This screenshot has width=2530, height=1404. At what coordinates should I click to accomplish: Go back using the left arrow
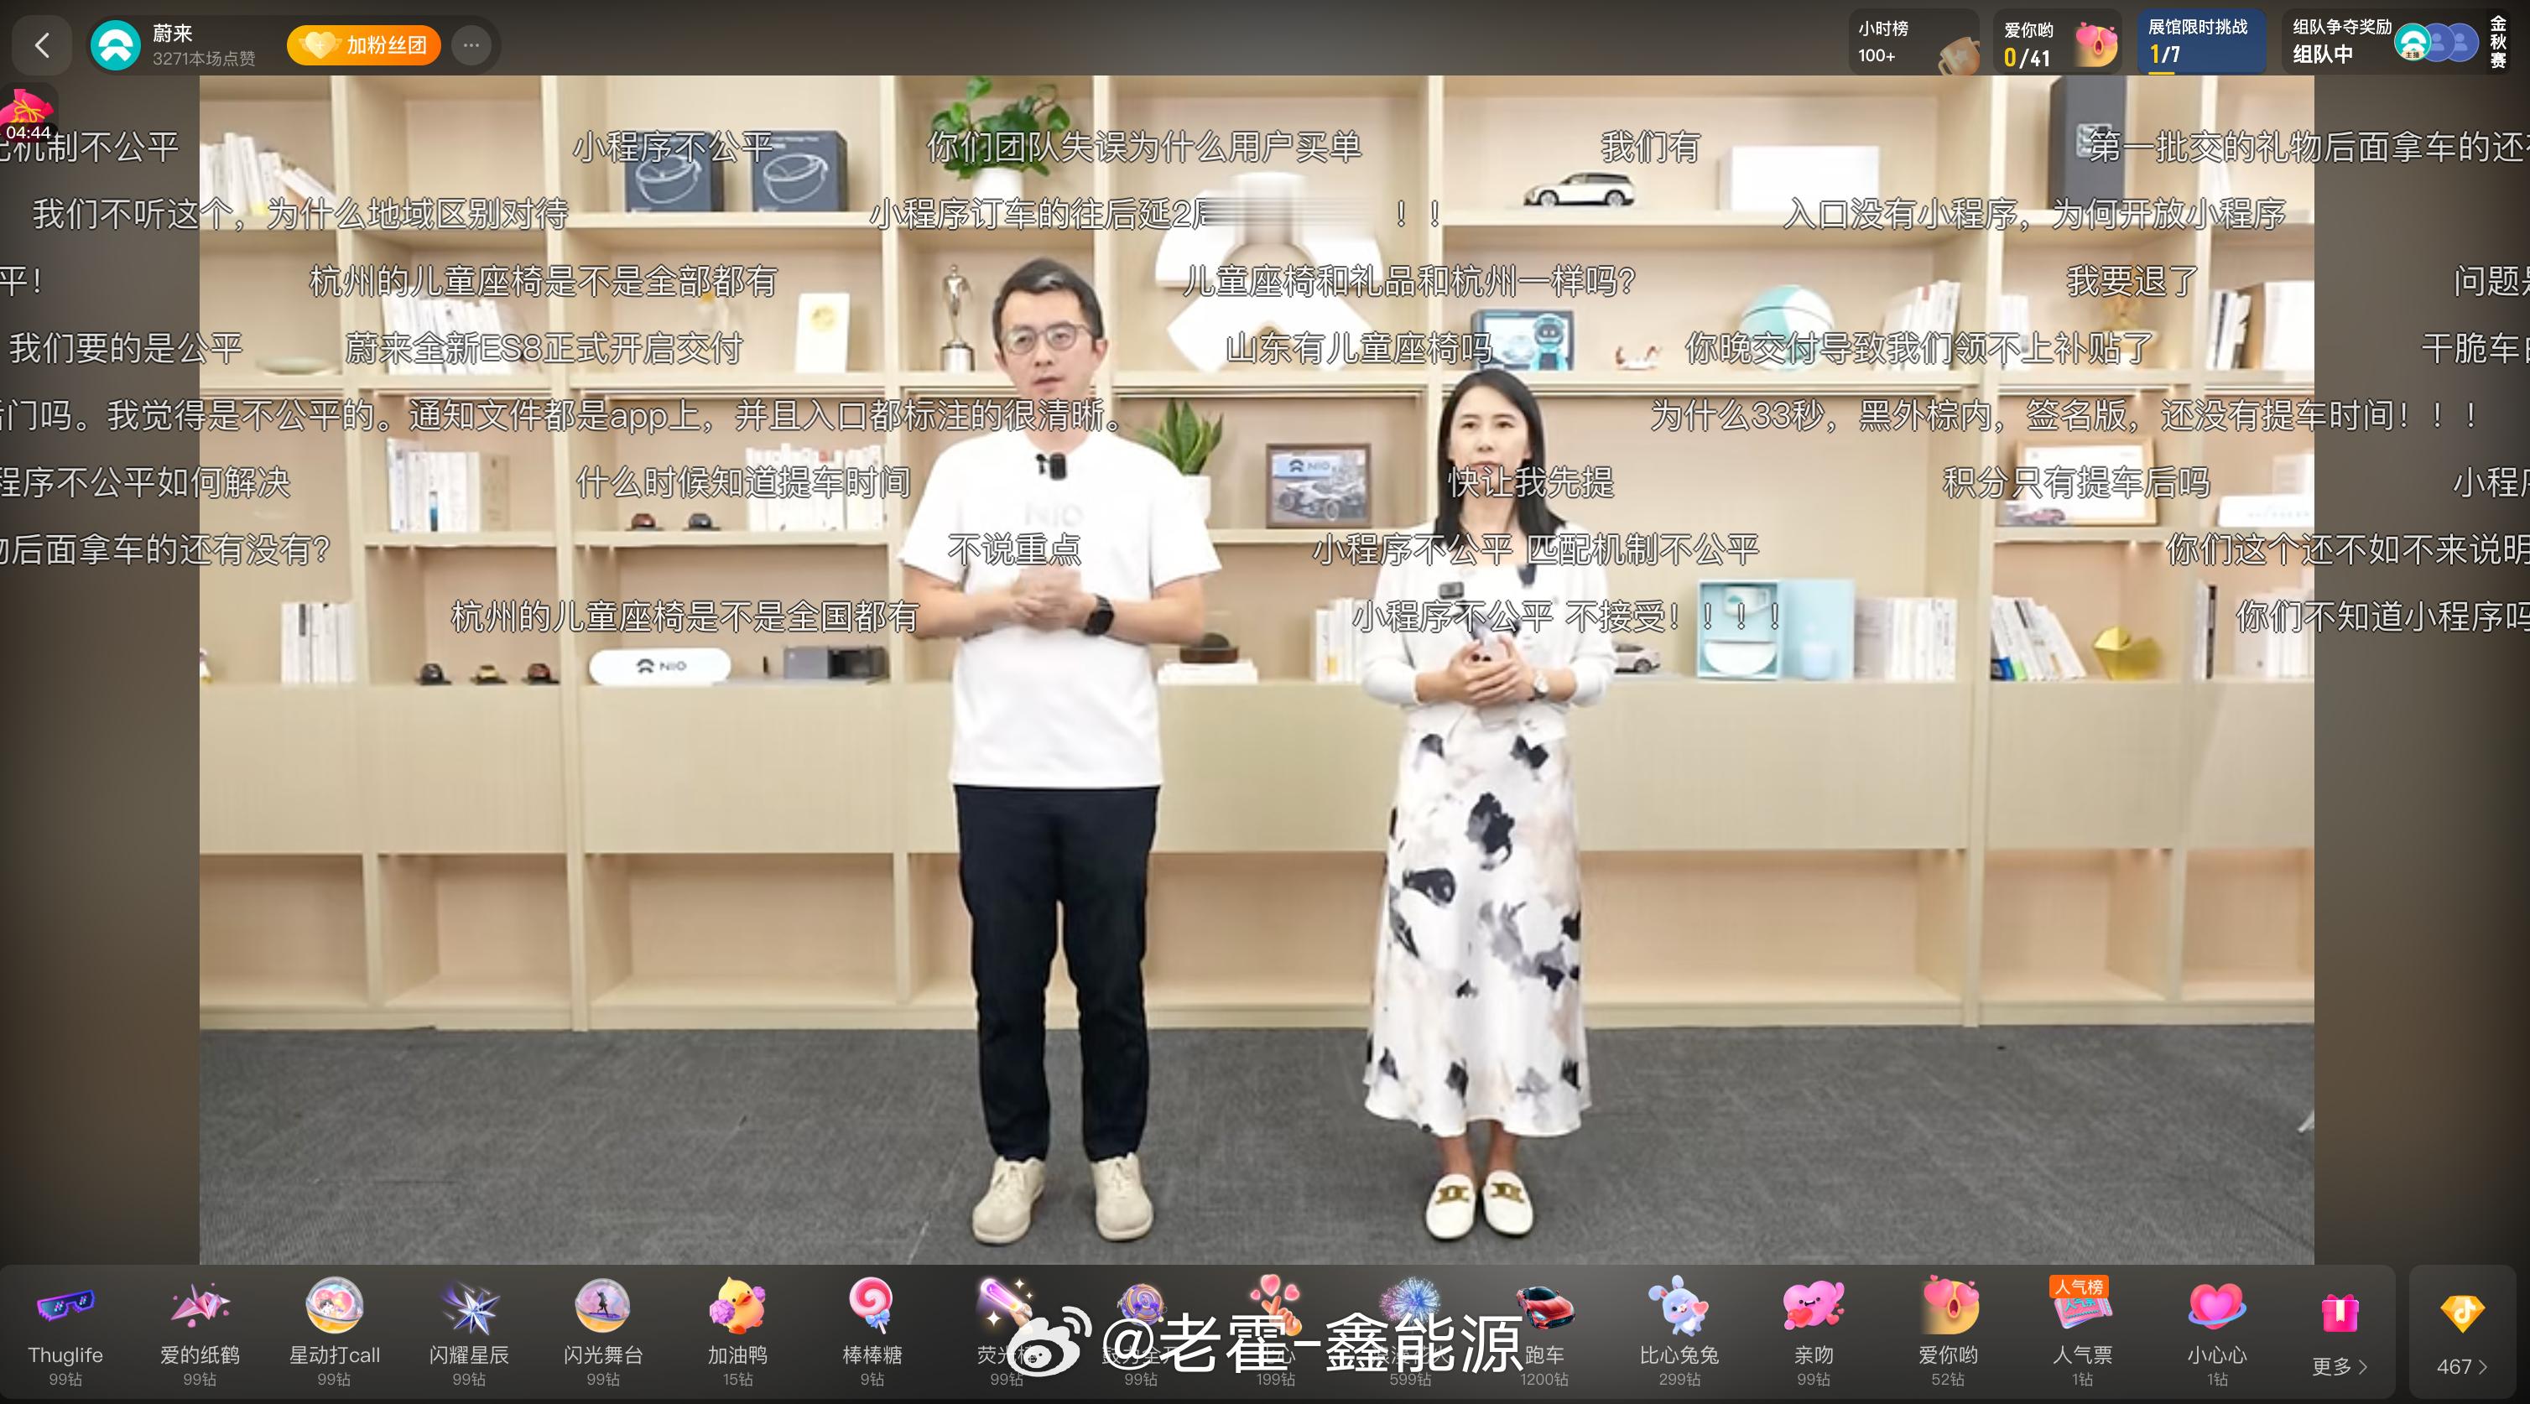tap(41, 45)
